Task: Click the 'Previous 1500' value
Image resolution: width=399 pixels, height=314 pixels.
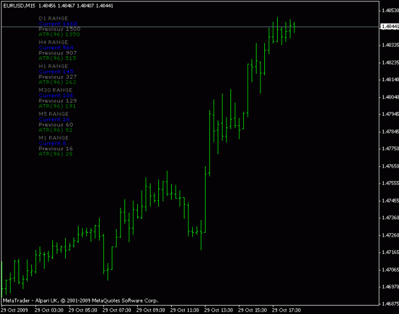Action: tap(59, 29)
